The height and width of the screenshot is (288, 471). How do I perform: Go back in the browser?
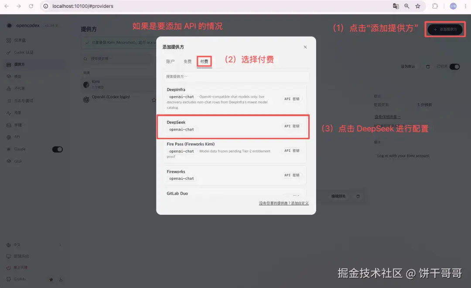pos(7,6)
